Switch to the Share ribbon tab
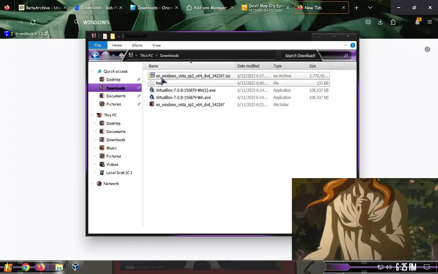The height and width of the screenshot is (274, 438). (137, 45)
